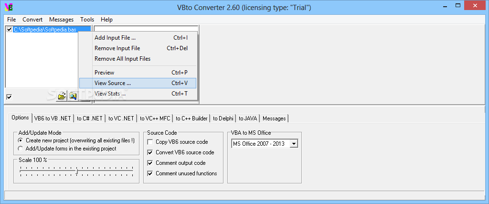Choose Add/Update forms in existing project
Screen dimensions: 489x204
(20, 149)
